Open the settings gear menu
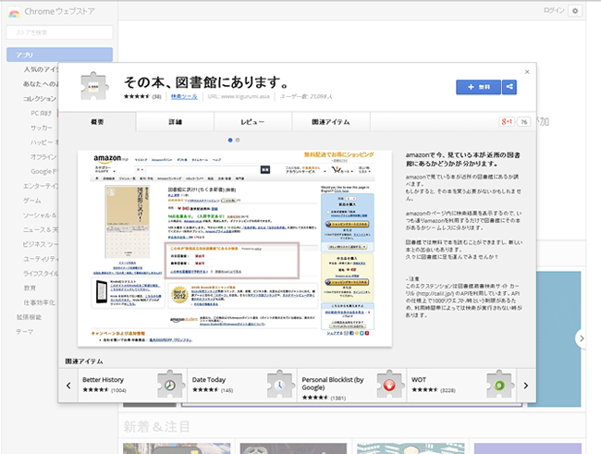Viewport: 601px width, 454px height. pyautogui.click(x=574, y=11)
